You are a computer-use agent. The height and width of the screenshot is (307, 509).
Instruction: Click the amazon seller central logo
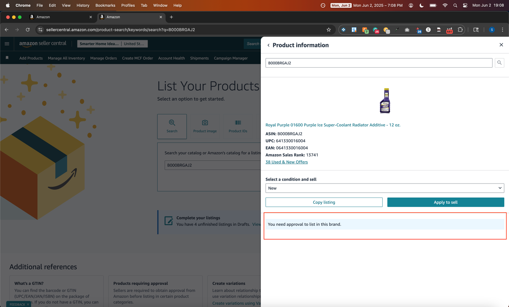click(x=43, y=43)
